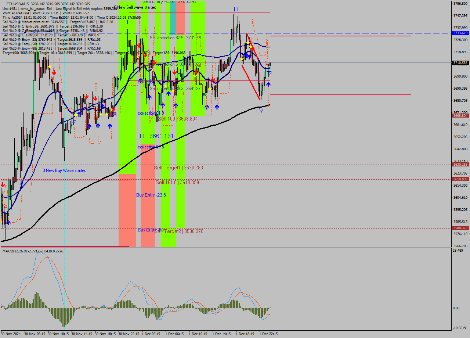Select the 30 Nov 2024 time axis label
Screen dimensions: 470x338
click(11, 334)
